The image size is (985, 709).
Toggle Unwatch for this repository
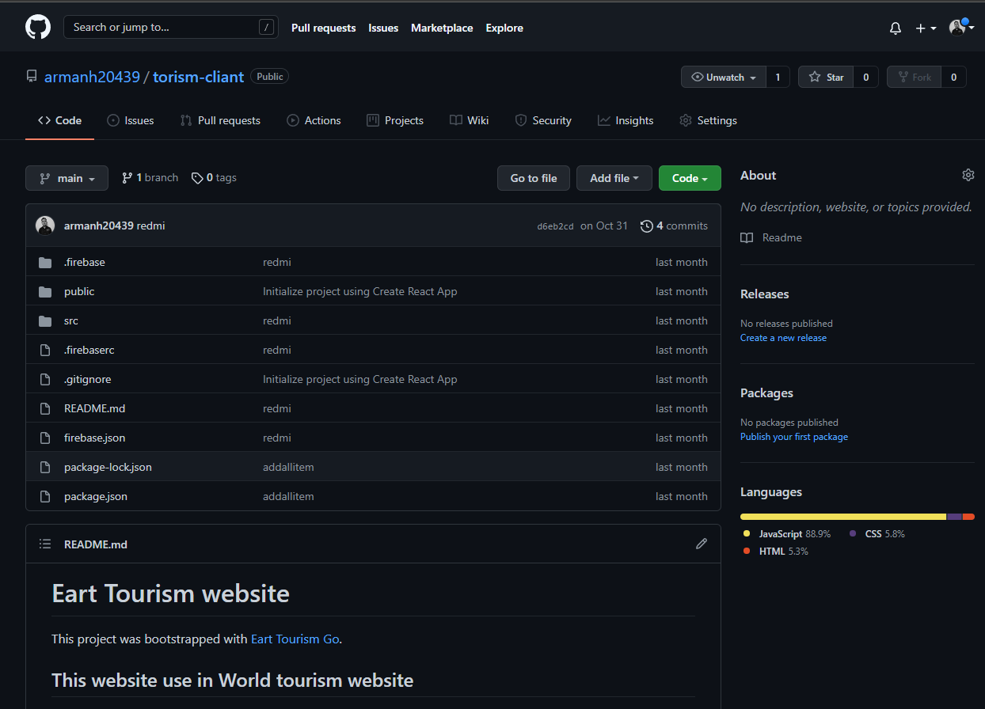click(x=724, y=77)
